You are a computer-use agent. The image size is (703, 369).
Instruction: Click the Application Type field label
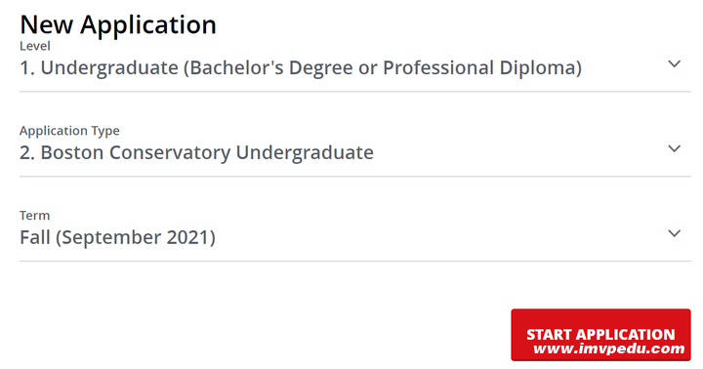pos(69,131)
